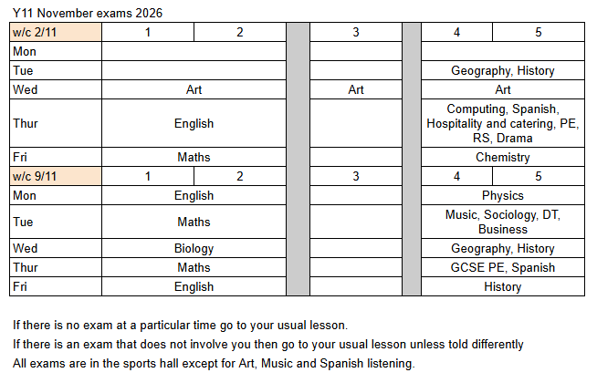597x383 pixels.
Task: Click the Computing, Spanish, Hospitality cell
Action: (x=503, y=123)
